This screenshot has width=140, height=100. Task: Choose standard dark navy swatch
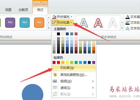(89, 62)
